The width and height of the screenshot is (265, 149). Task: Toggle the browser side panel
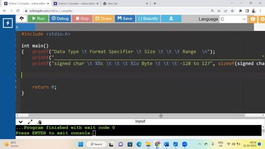(x=247, y=11)
